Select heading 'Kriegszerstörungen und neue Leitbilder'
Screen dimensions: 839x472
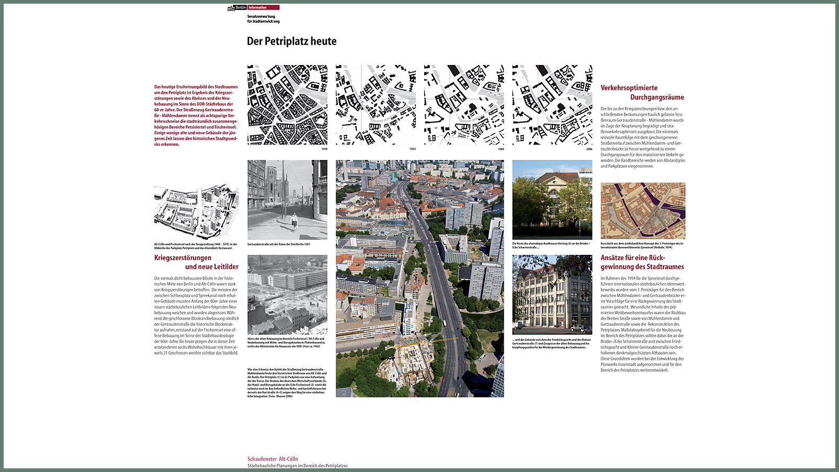pyautogui.click(x=196, y=262)
